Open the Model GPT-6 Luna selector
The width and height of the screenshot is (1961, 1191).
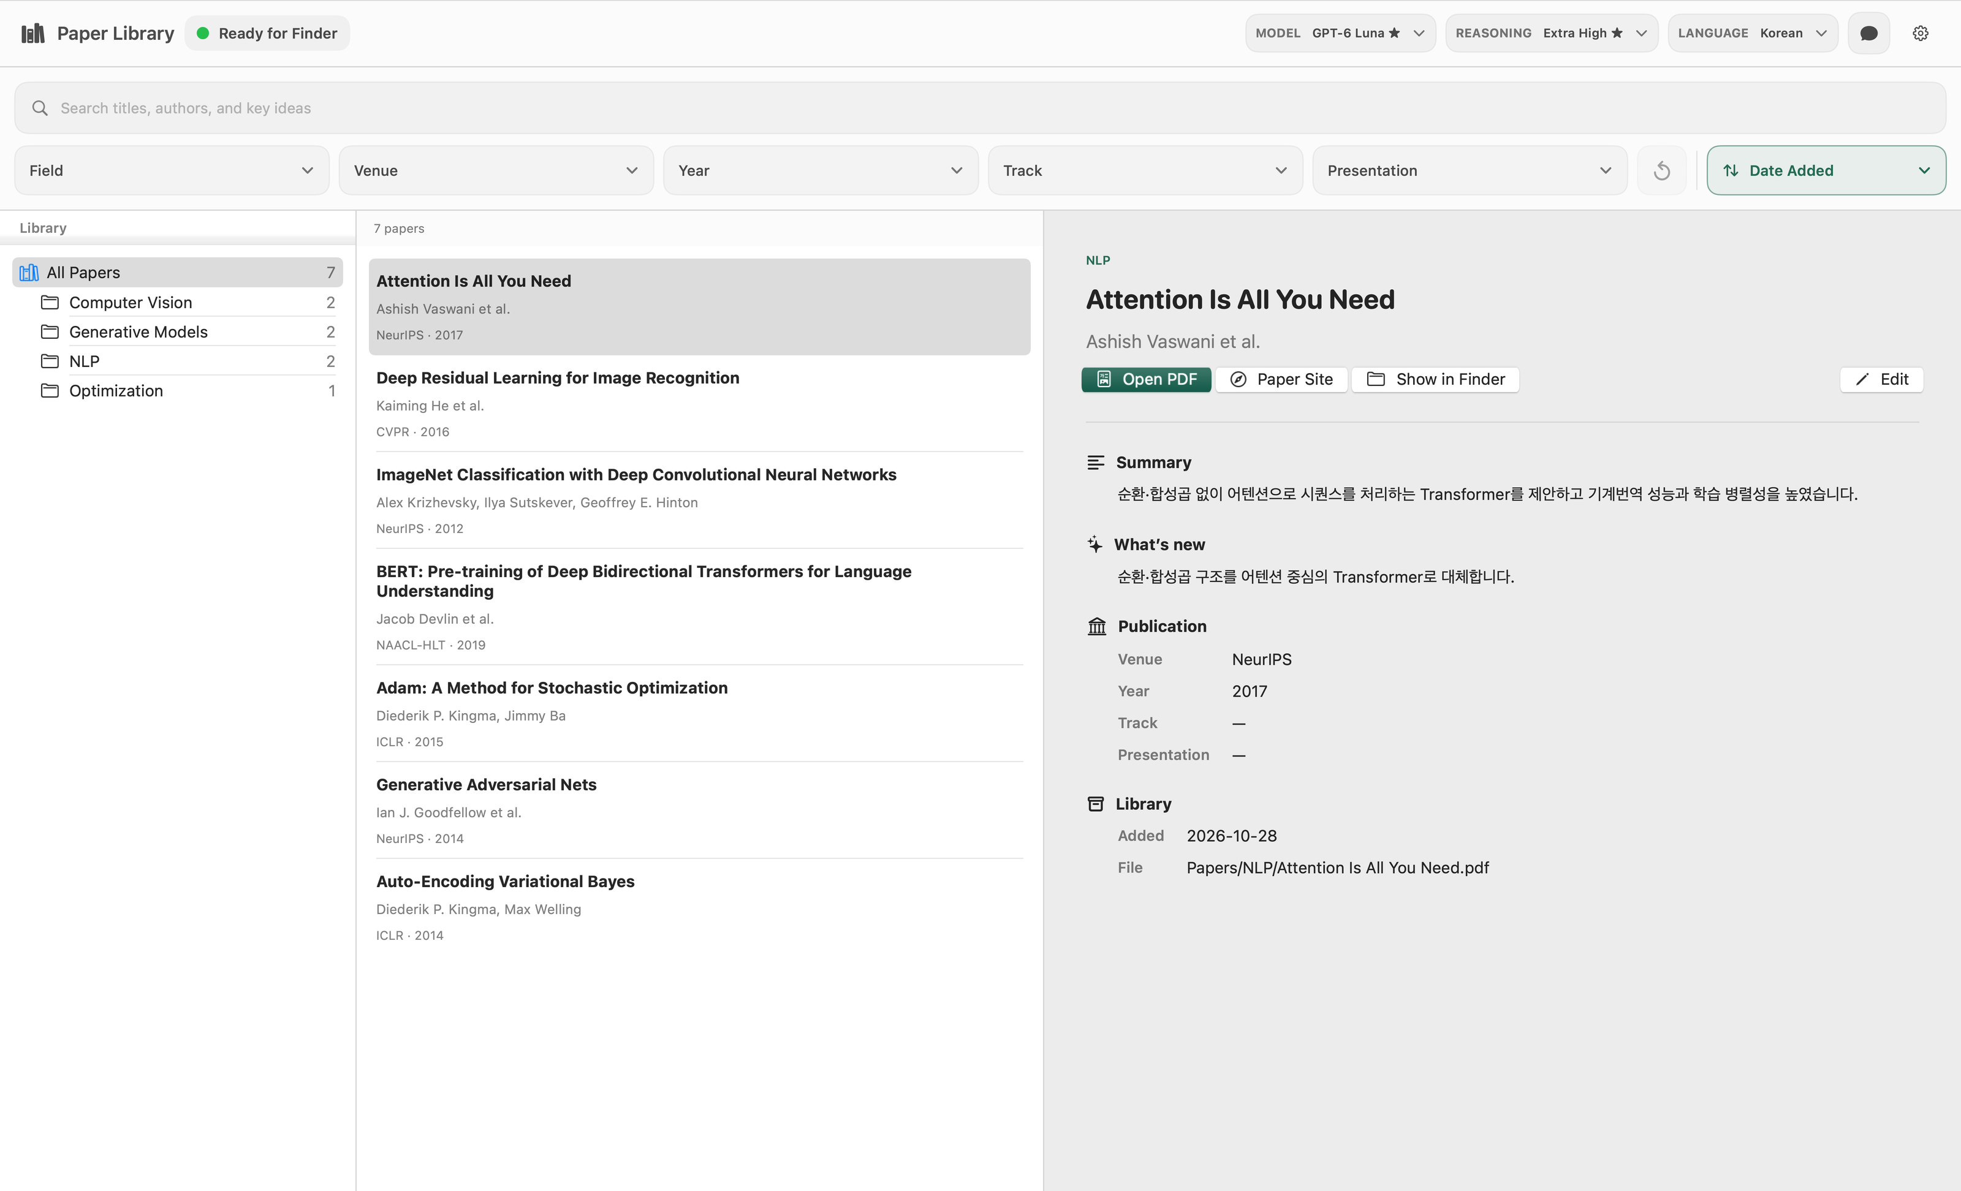(x=1340, y=34)
